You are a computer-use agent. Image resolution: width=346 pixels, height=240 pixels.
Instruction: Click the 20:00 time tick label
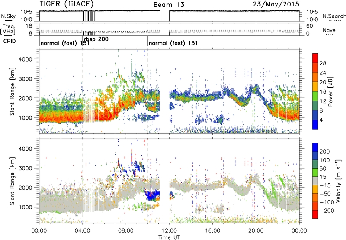tap(256, 231)
